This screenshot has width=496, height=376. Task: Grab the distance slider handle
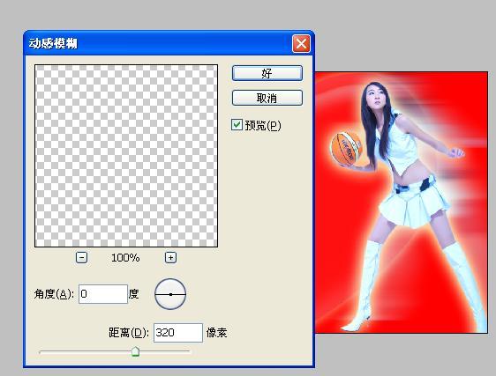135,351
